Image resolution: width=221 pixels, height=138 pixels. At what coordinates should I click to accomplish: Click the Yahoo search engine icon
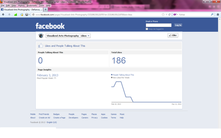[x=175, y=15]
